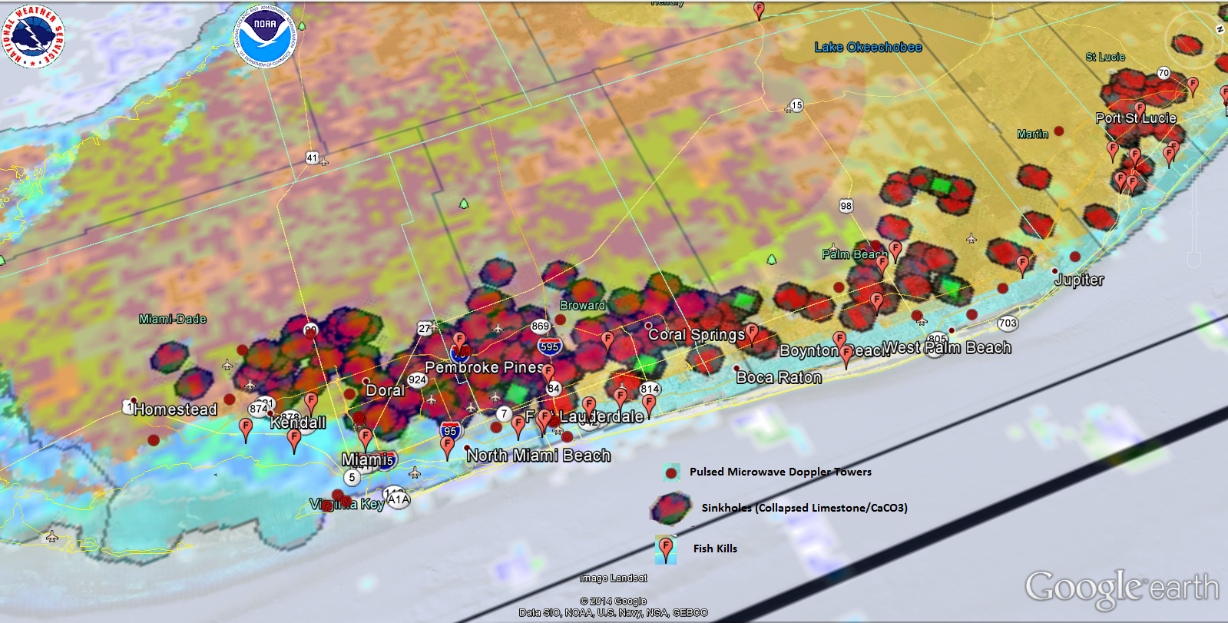Click the Fish Kills legend icon
1228x623 pixels.
tap(666, 549)
